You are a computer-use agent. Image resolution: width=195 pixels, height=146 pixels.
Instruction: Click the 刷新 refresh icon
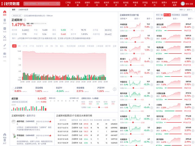click(184, 10)
